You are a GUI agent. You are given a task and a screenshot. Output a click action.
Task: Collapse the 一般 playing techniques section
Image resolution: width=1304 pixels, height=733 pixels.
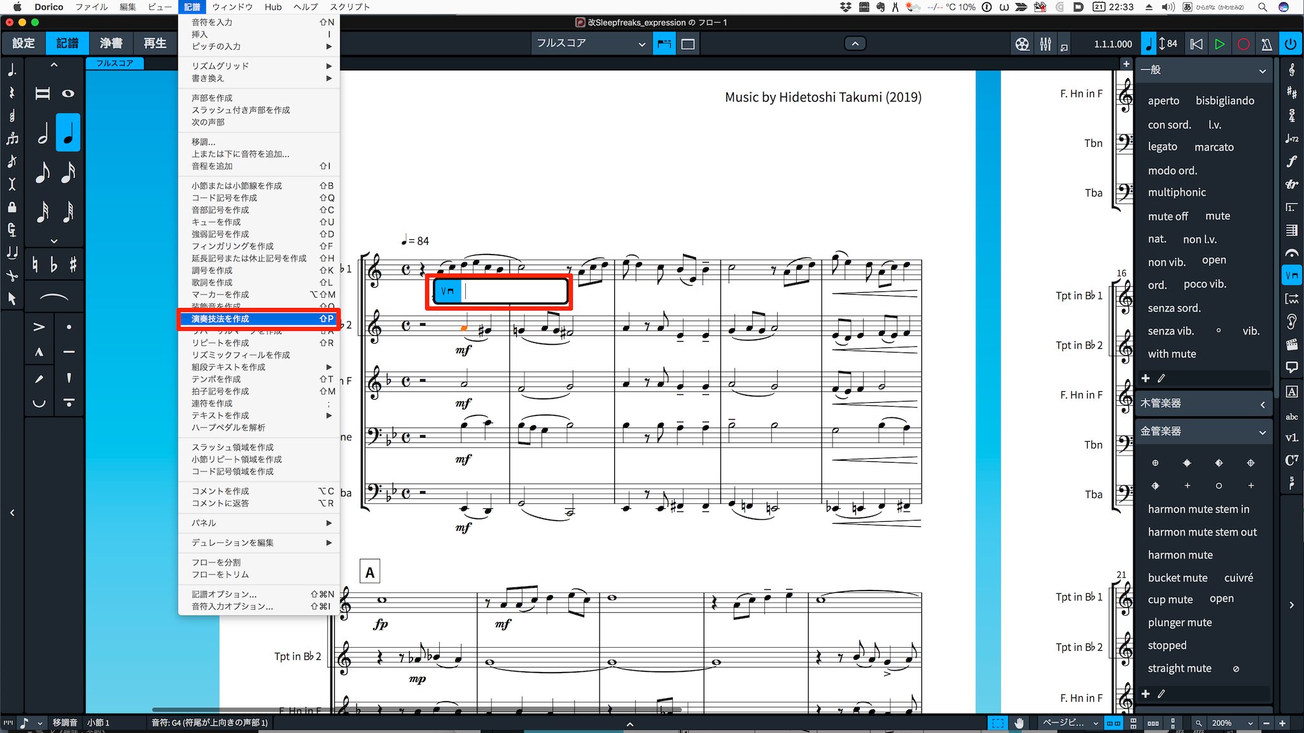tap(1262, 71)
